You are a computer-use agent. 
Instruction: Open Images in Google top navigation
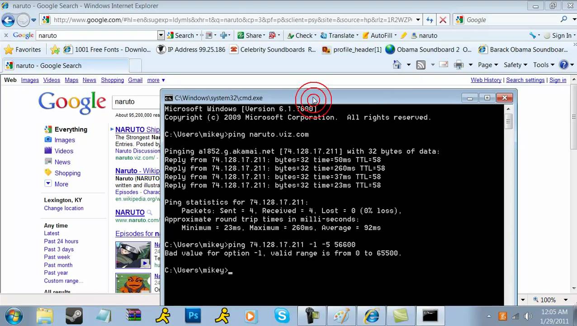(x=30, y=80)
